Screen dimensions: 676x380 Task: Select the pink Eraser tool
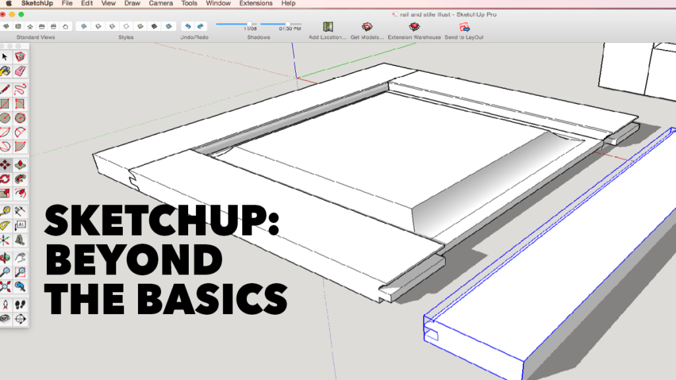click(x=20, y=71)
